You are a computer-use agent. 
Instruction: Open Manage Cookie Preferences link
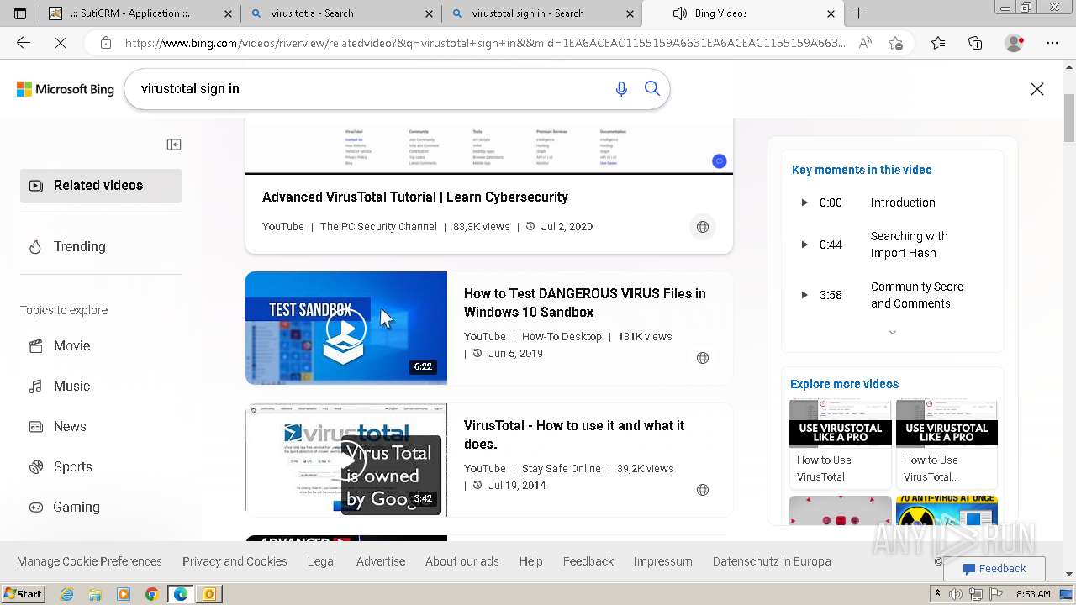[x=89, y=561]
